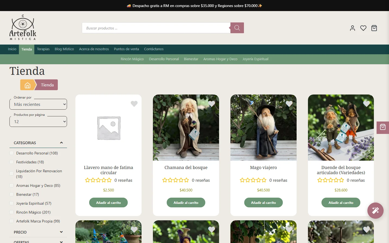Add Mago viajero to cart
The image size is (389, 243).
click(263, 202)
